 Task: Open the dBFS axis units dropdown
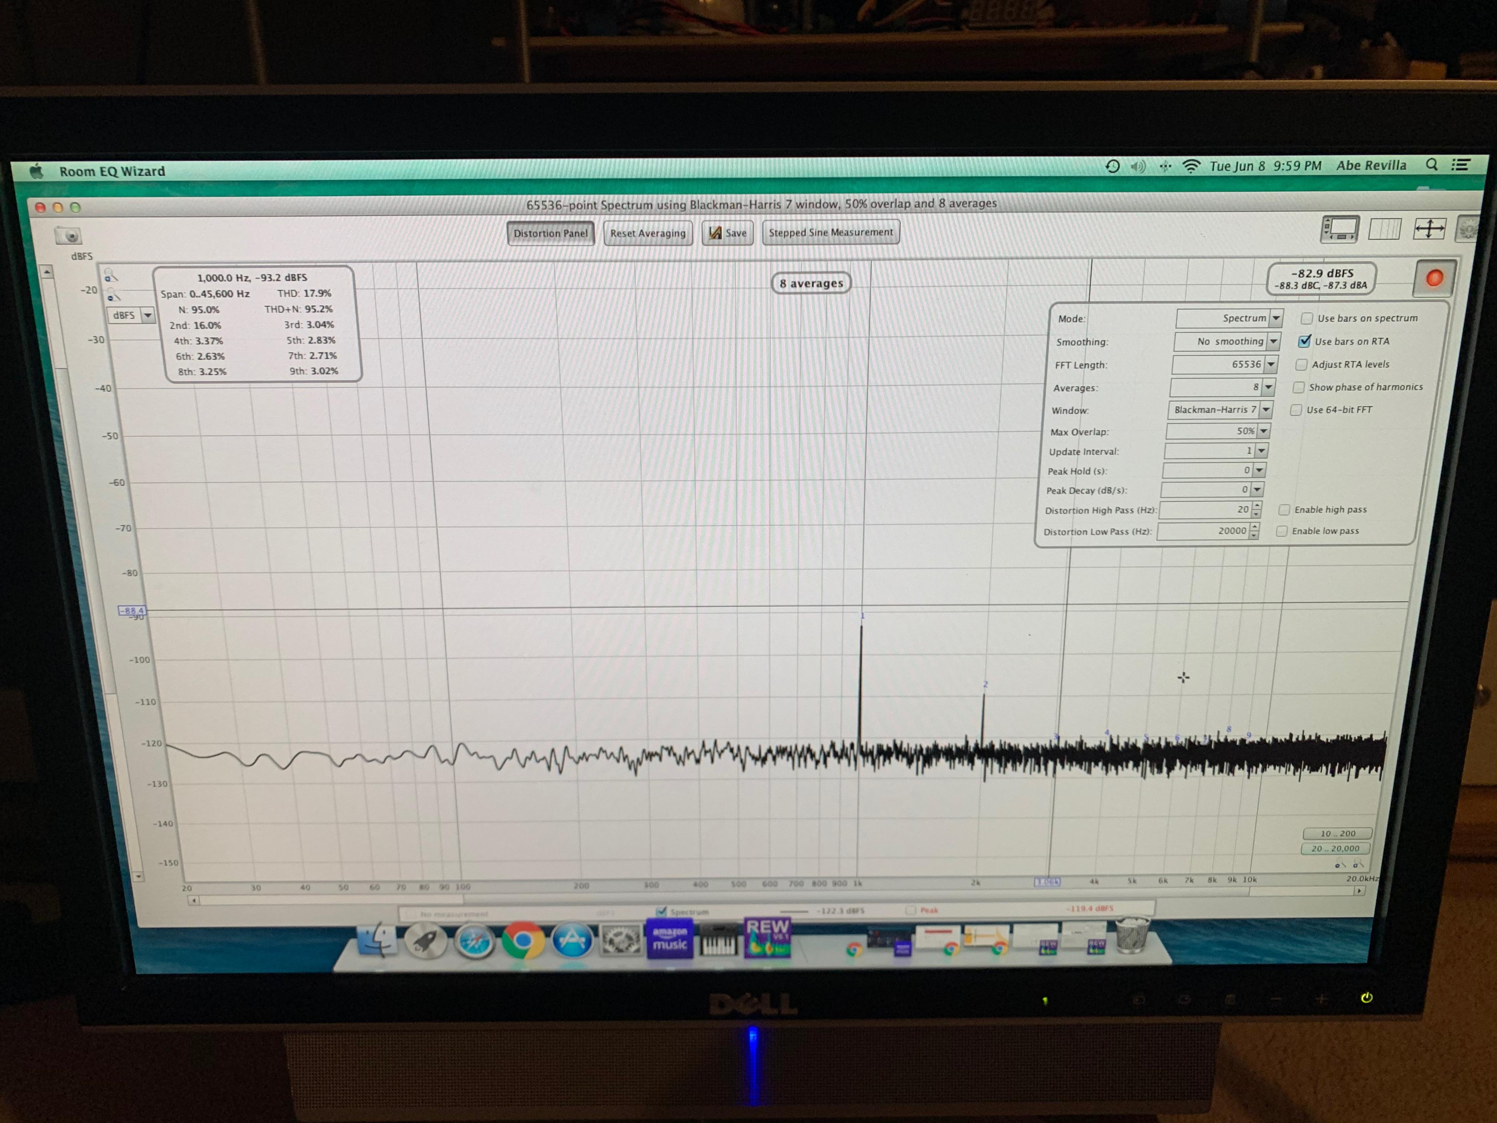(131, 315)
